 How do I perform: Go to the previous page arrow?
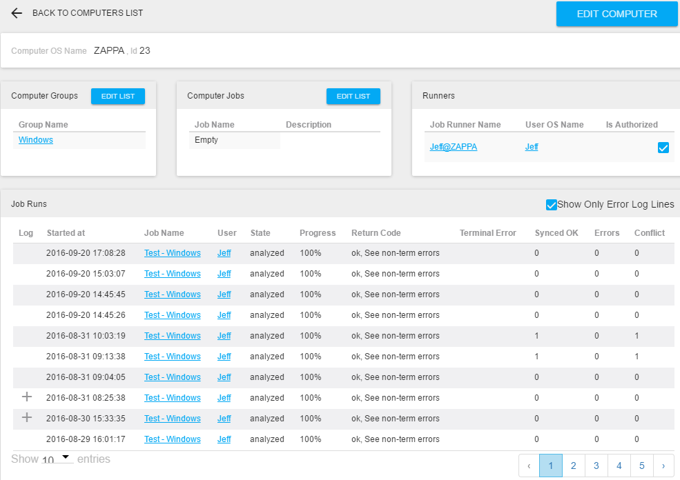coord(529,466)
